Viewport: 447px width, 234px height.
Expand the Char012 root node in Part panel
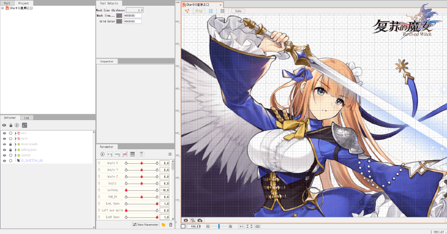(2, 8)
